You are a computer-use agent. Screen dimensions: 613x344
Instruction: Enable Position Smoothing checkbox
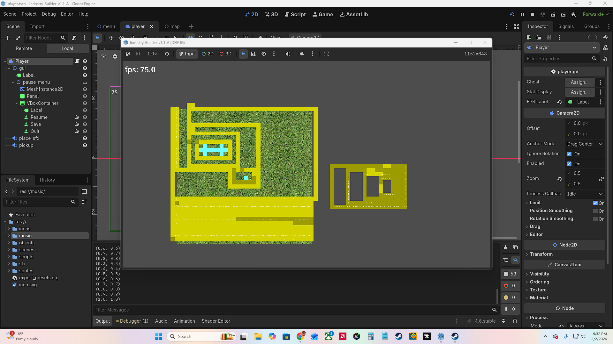pyautogui.click(x=595, y=211)
